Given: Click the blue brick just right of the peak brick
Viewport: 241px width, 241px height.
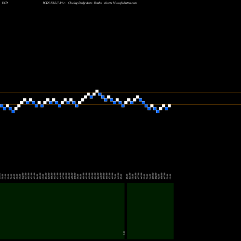Looking at the screenshot, I should 100,94.
